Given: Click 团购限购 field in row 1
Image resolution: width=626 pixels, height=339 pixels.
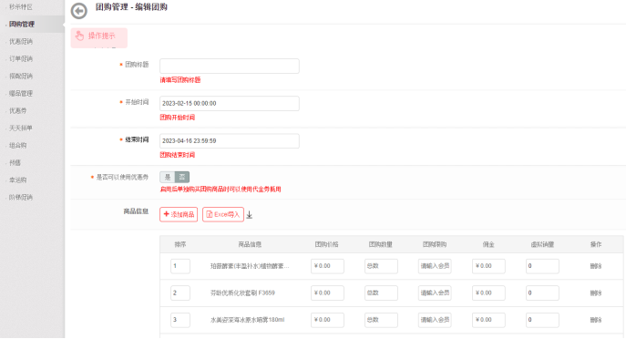Looking at the screenshot, I should tap(435, 266).
